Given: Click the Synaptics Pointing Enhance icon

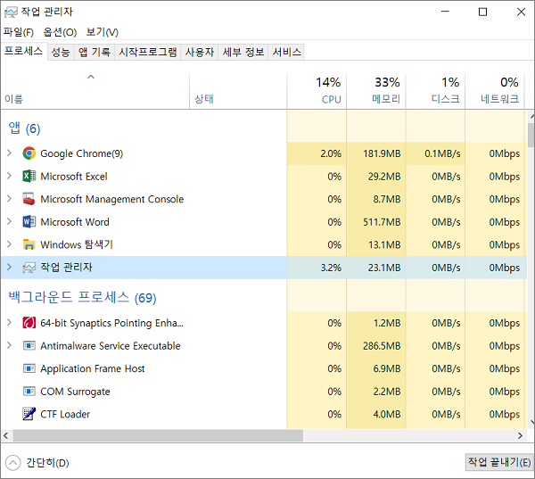Looking at the screenshot, I should click(29, 323).
